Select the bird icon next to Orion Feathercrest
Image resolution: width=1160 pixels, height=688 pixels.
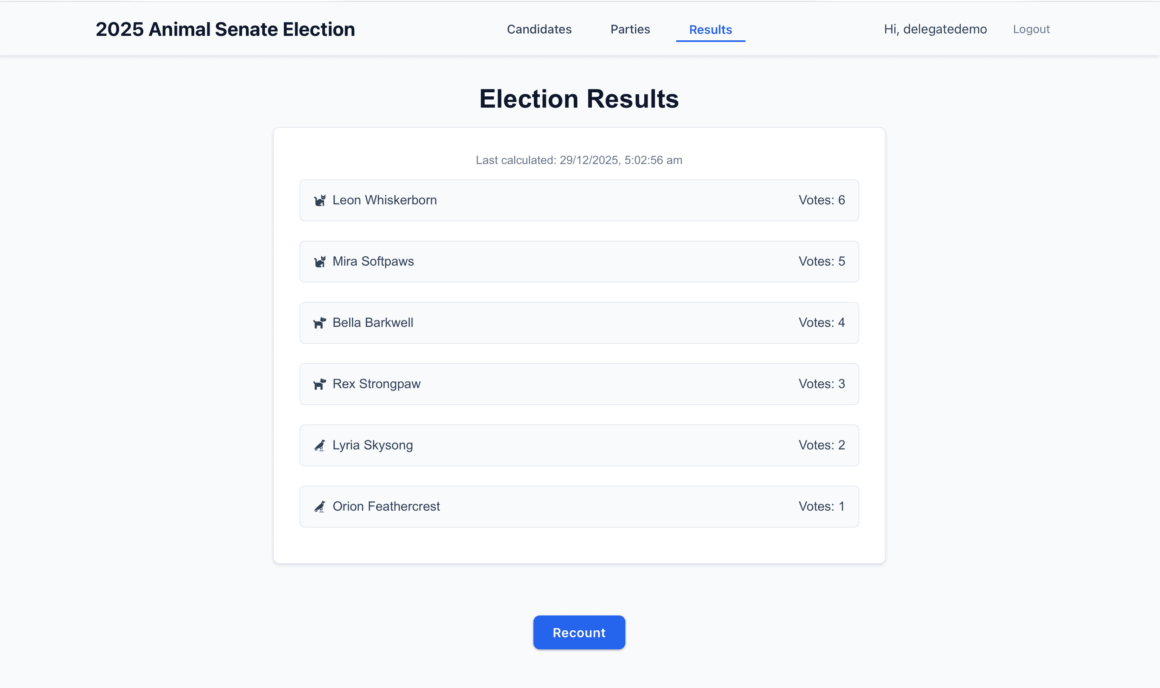[x=321, y=507]
